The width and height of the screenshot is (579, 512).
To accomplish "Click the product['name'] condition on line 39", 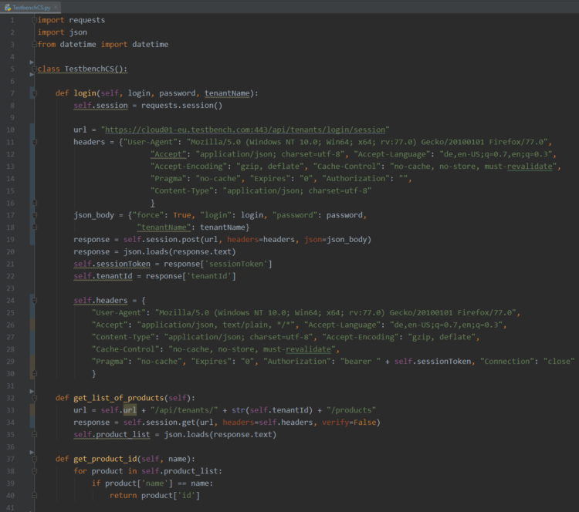I will point(138,483).
